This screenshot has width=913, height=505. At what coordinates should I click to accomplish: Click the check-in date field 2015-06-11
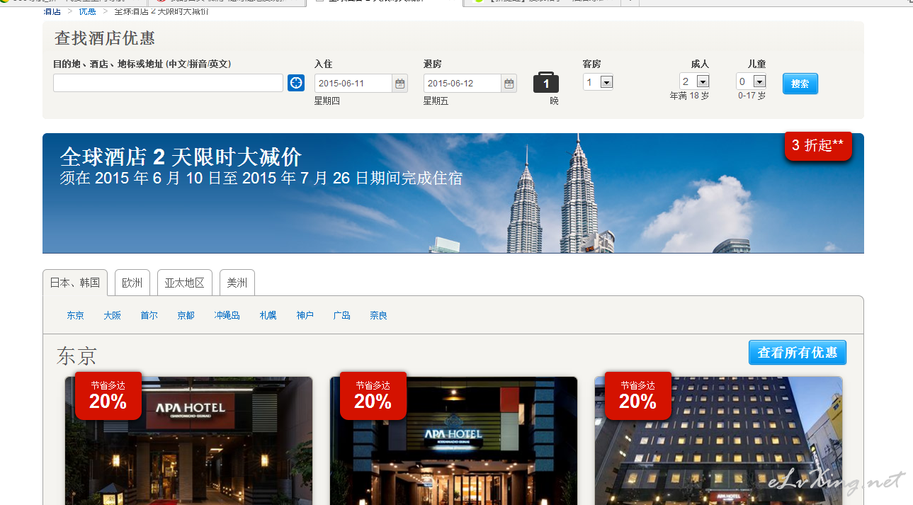coord(353,84)
